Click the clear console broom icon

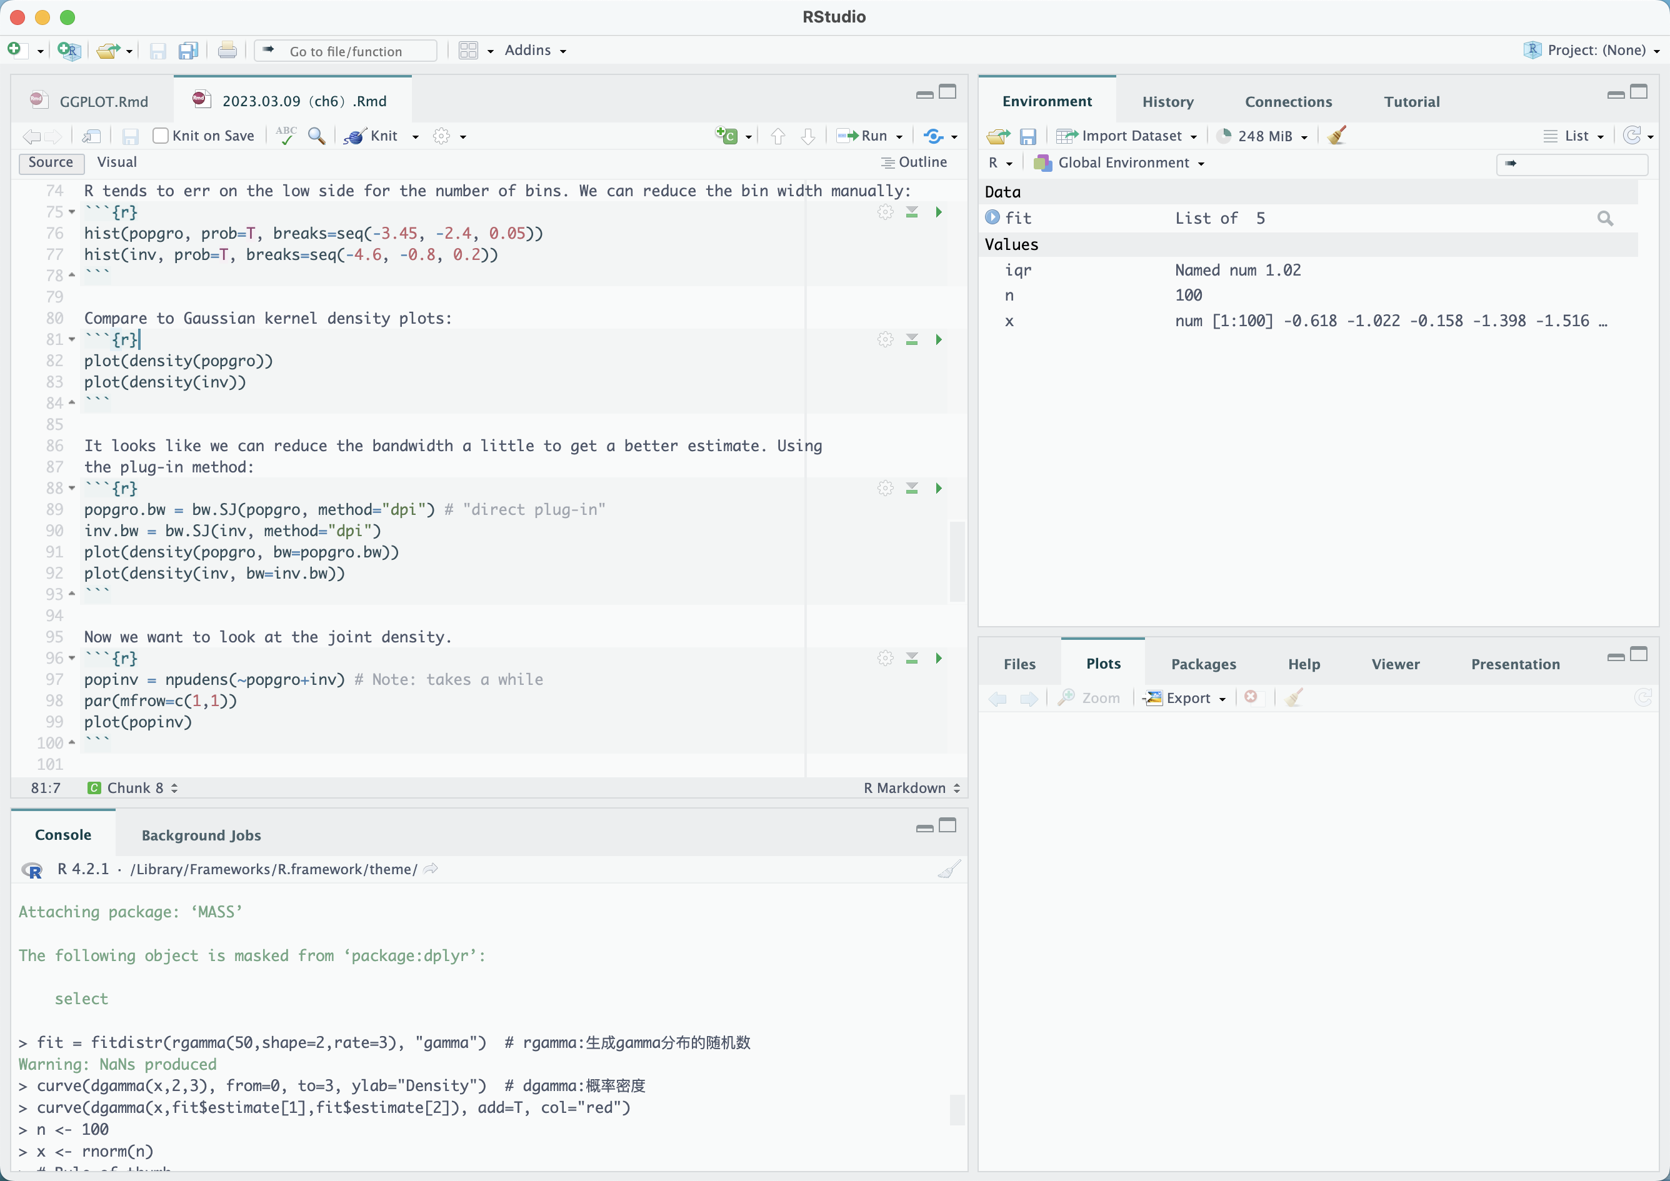pyautogui.click(x=949, y=868)
